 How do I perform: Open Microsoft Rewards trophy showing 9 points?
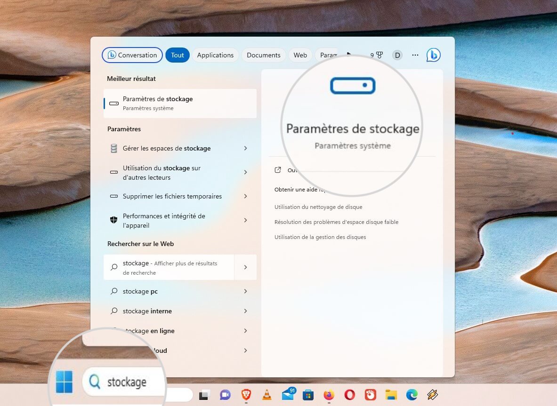click(377, 55)
